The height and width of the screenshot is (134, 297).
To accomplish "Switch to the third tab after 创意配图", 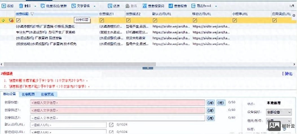I will click(x=47, y=94).
